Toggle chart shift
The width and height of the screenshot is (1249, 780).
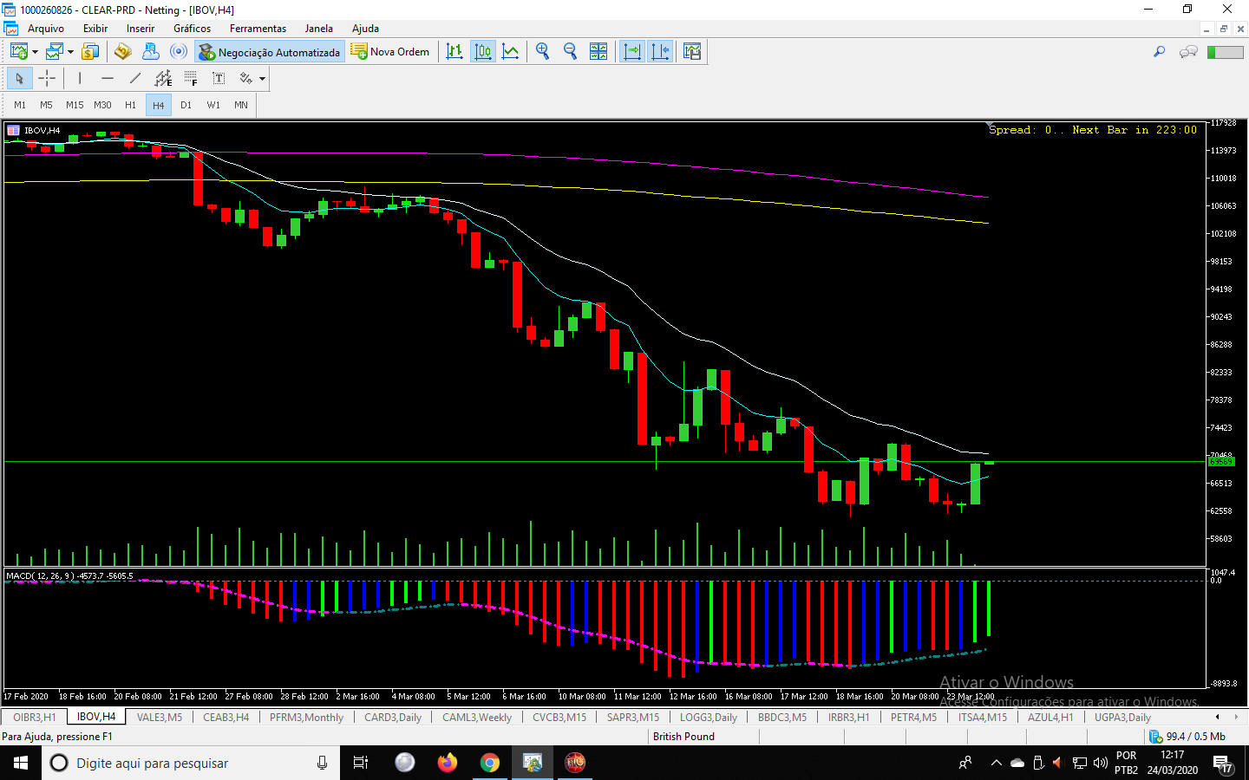660,52
